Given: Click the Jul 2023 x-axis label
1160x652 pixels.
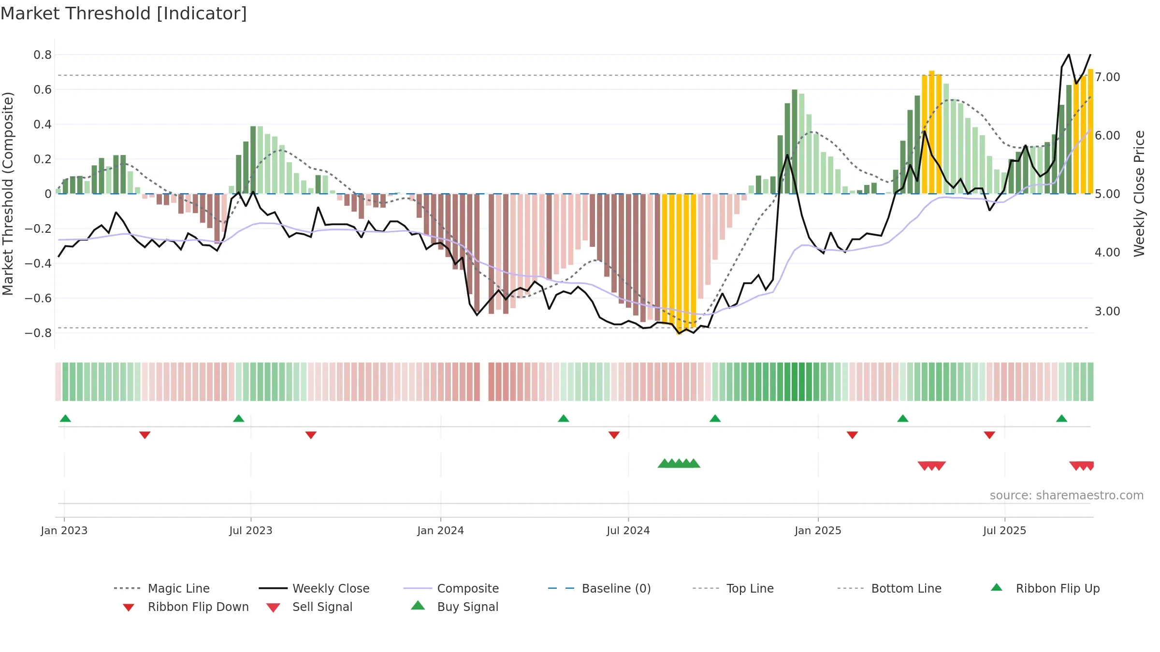Looking at the screenshot, I should (x=251, y=530).
